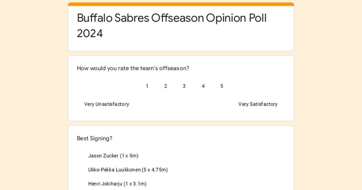Image resolution: width=362 pixels, height=190 pixels.
Task: Select rating 1 on the offseason scale
Action: click(147, 86)
